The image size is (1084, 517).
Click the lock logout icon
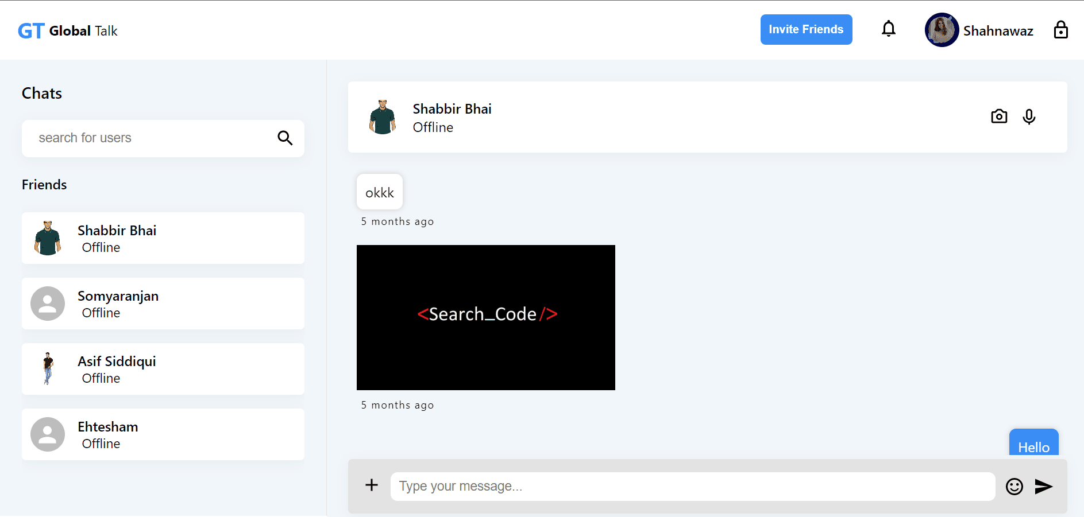[1061, 29]
